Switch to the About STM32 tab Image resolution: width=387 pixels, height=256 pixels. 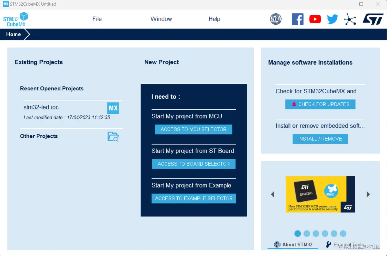pyautogui.click(x=293, y=244)
